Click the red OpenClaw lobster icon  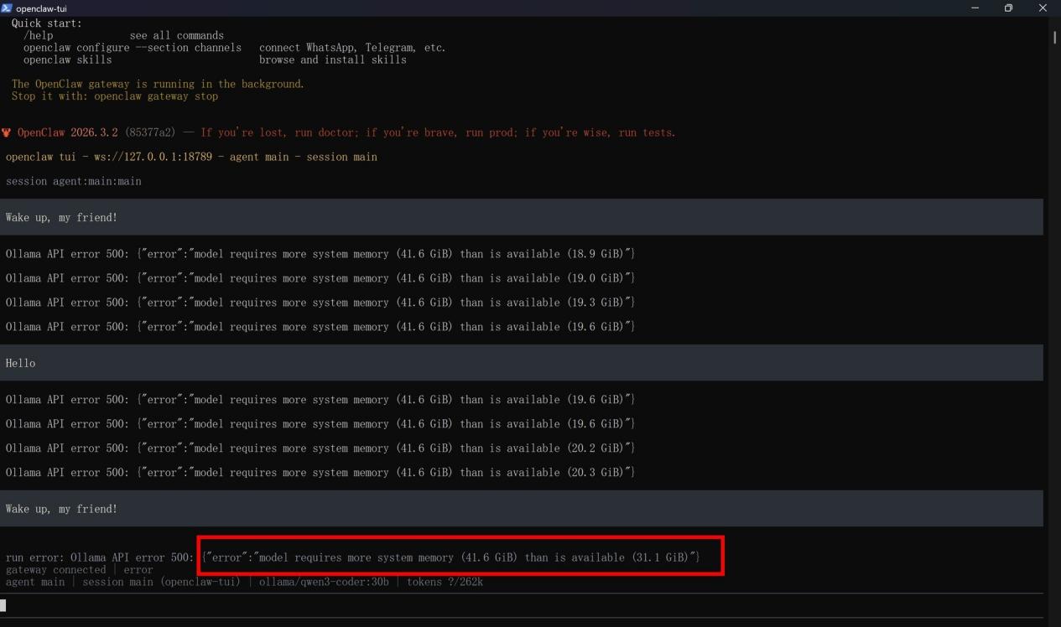point(7,132)
